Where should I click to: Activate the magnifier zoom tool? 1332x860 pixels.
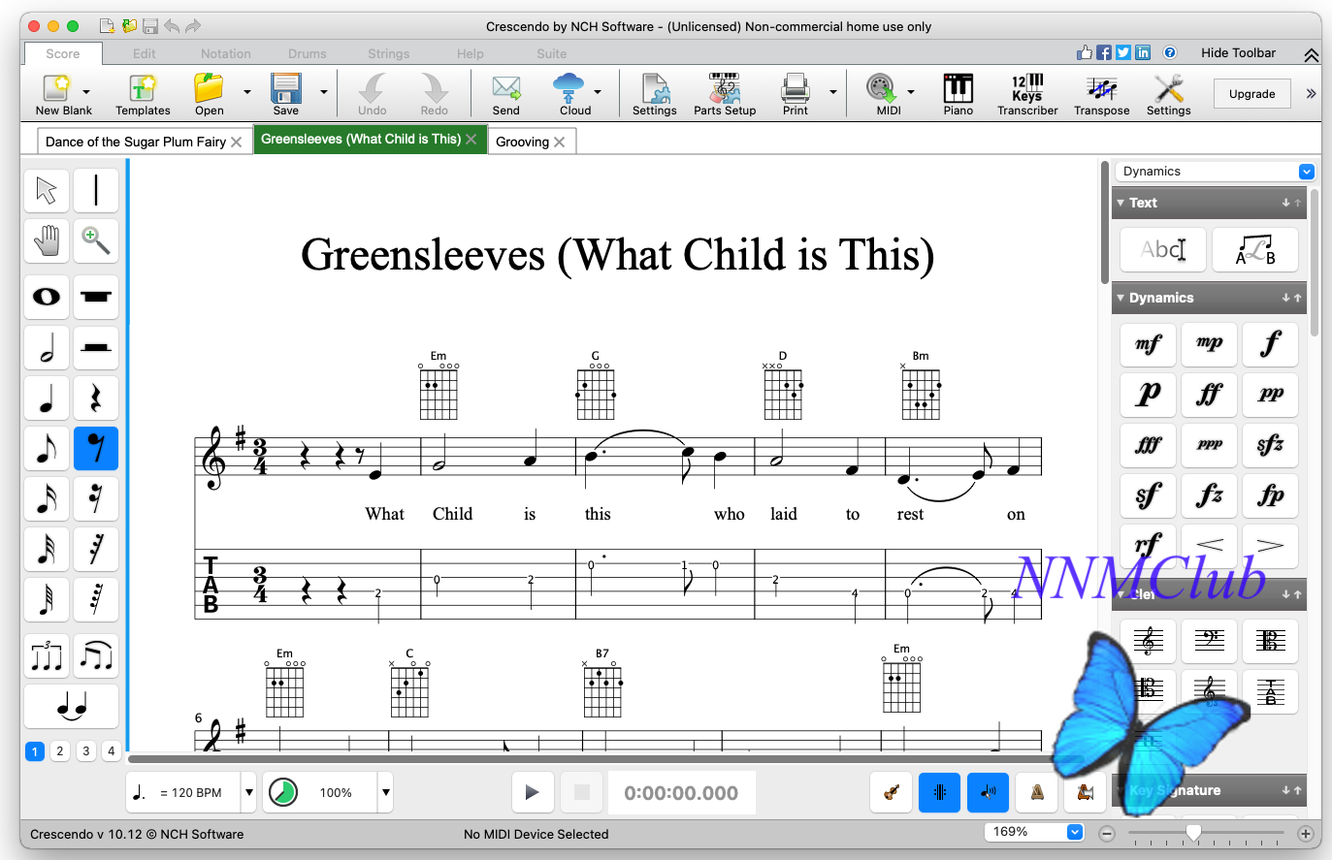click(96, 240)
